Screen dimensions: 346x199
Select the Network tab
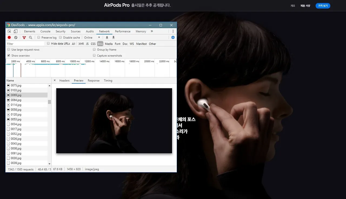(x=104, y=31)
